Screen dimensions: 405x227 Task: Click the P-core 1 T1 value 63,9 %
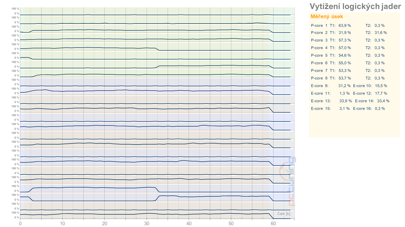pyautogui.click(x=345, y=26)
